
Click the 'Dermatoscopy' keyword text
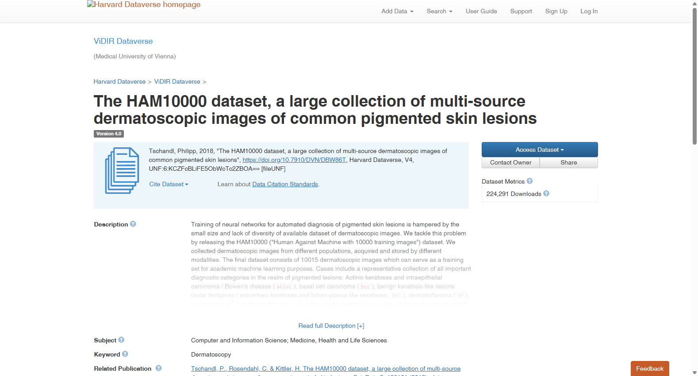point(211,354)
